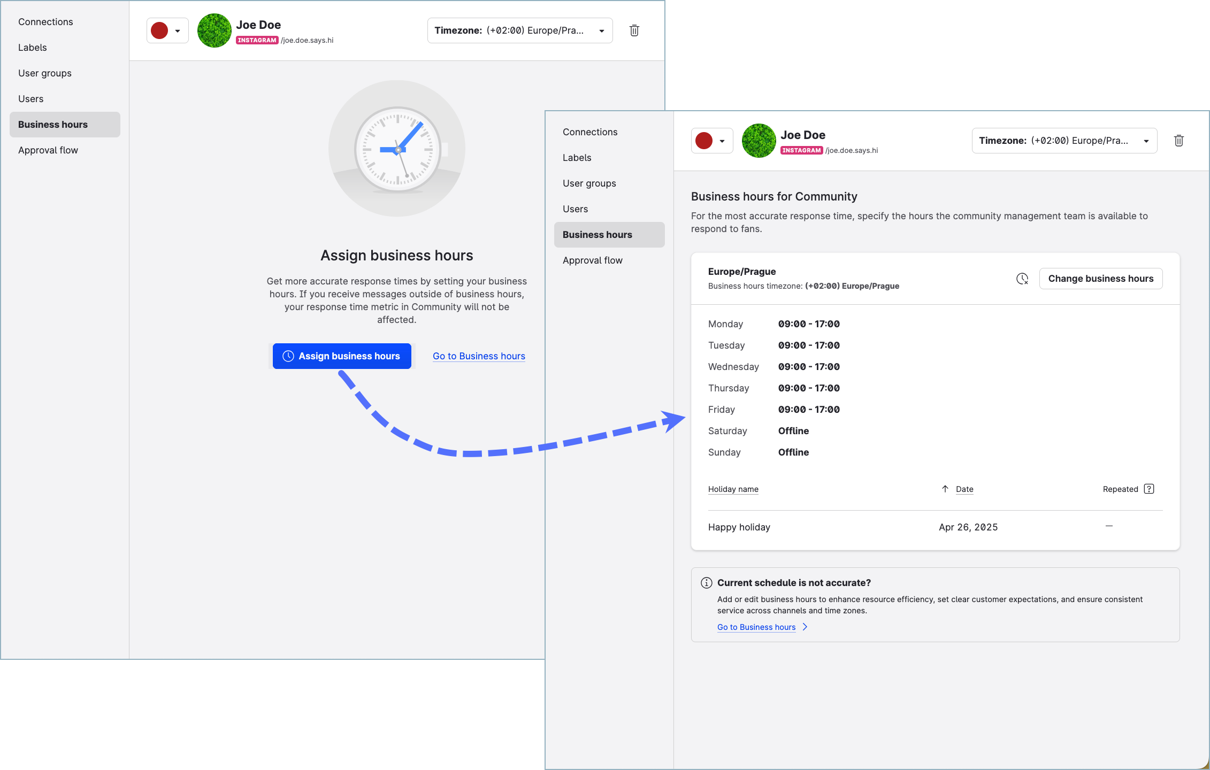Click the remove business hours clock icon
This screenshot has width=1210, height=770.
point(1022,279)
